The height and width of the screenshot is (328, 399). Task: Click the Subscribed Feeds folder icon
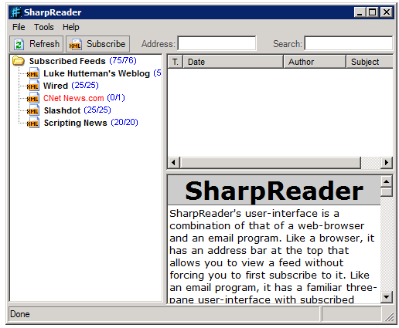pyautogui.click(x=19, y=61)
